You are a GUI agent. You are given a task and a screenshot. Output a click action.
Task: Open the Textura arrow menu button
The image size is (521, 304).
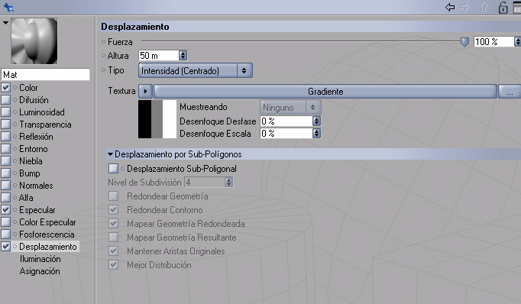click(x=145, y=91)
